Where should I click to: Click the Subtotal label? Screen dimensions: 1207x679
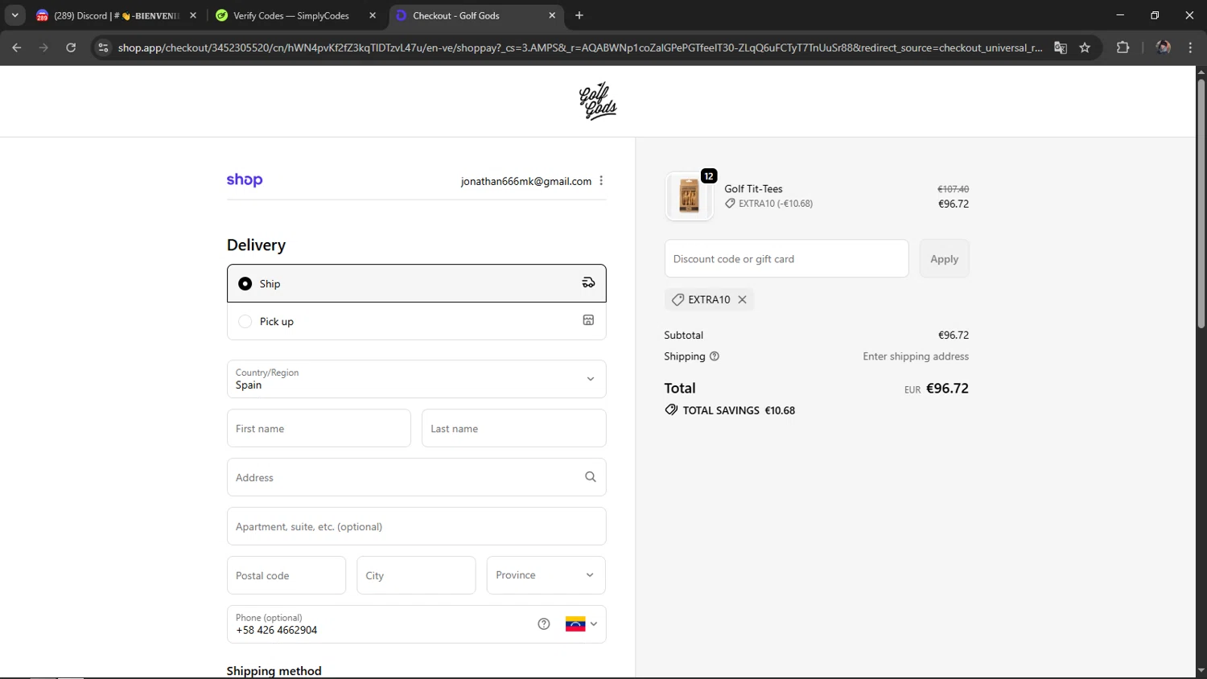click(x=683, y=335)
